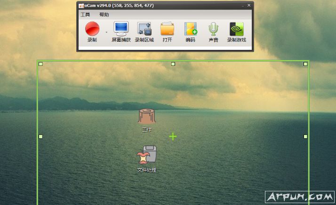
Task: Start recording with the red 录制 button
Action: (92, 32)
